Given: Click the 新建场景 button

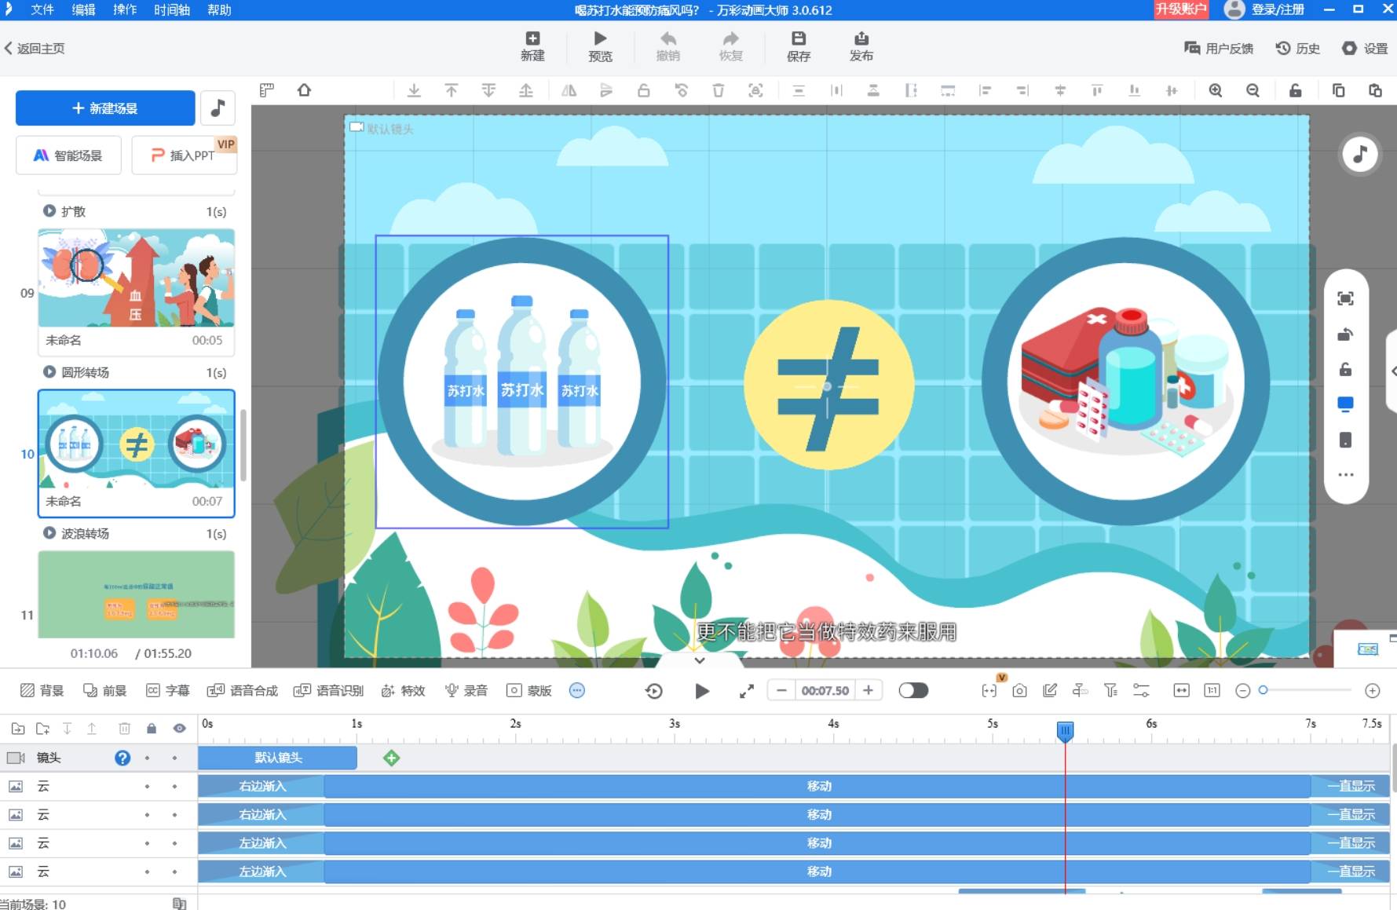Looking at the screenshot, I should [105, 108].
